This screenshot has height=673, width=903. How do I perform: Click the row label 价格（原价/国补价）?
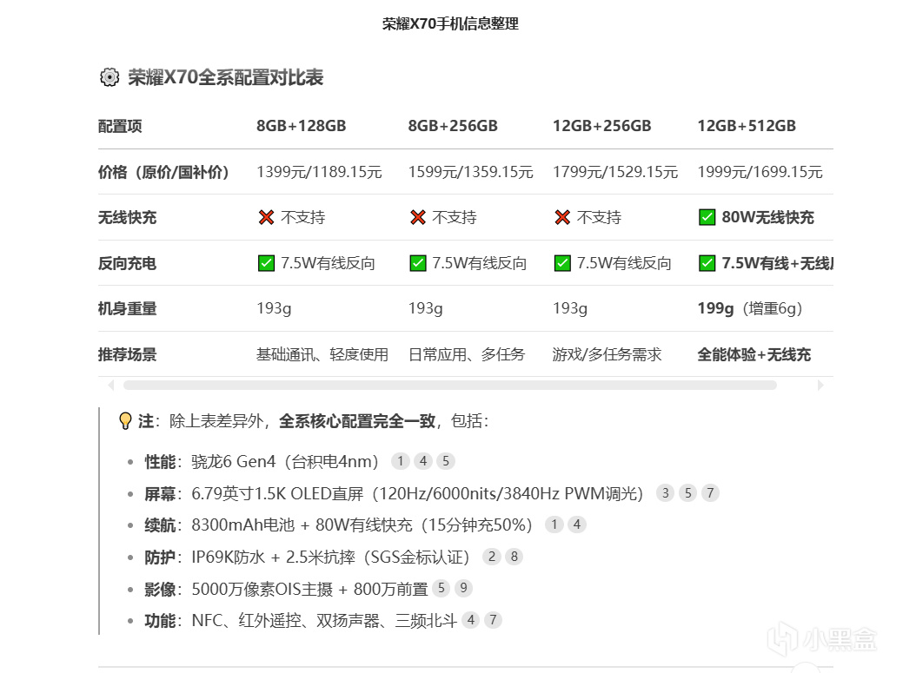coord(163,172)
